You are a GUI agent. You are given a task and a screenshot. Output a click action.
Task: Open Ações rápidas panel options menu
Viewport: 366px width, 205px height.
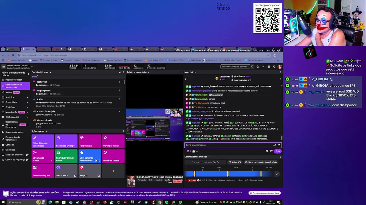coord(124,131)
